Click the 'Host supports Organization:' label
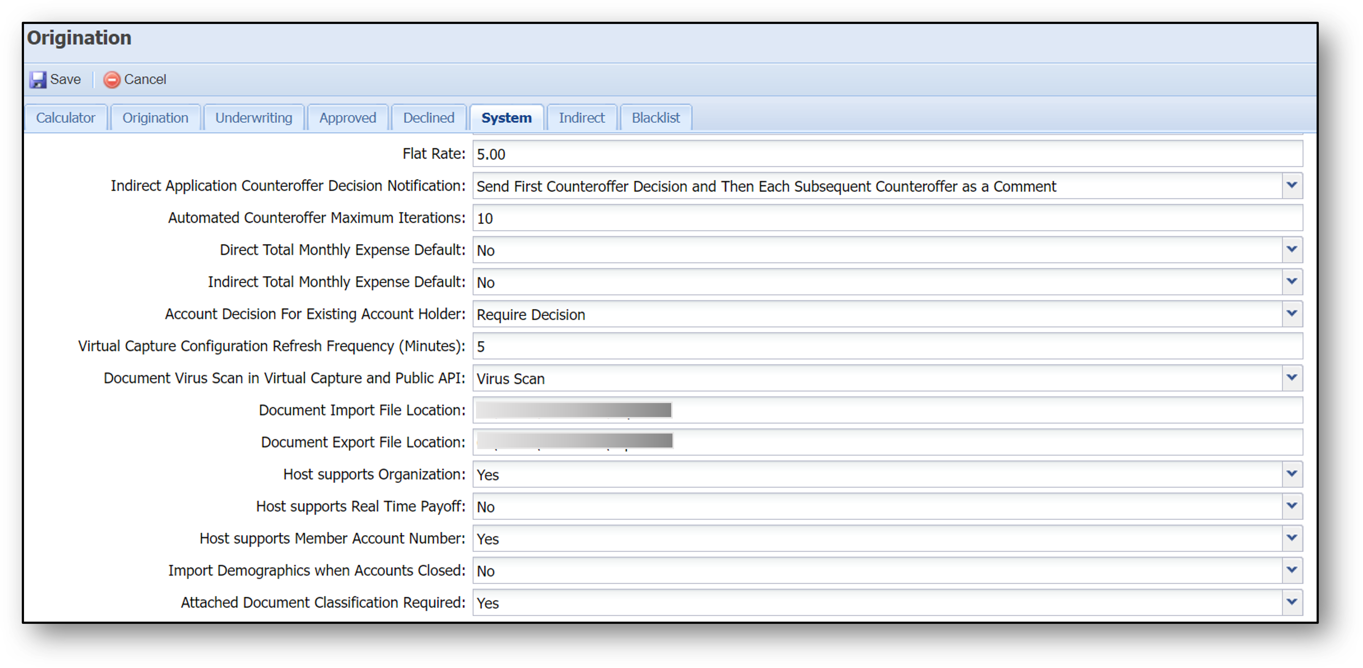This screenshot has height=668, width=1363. click(x=374, y=475)
